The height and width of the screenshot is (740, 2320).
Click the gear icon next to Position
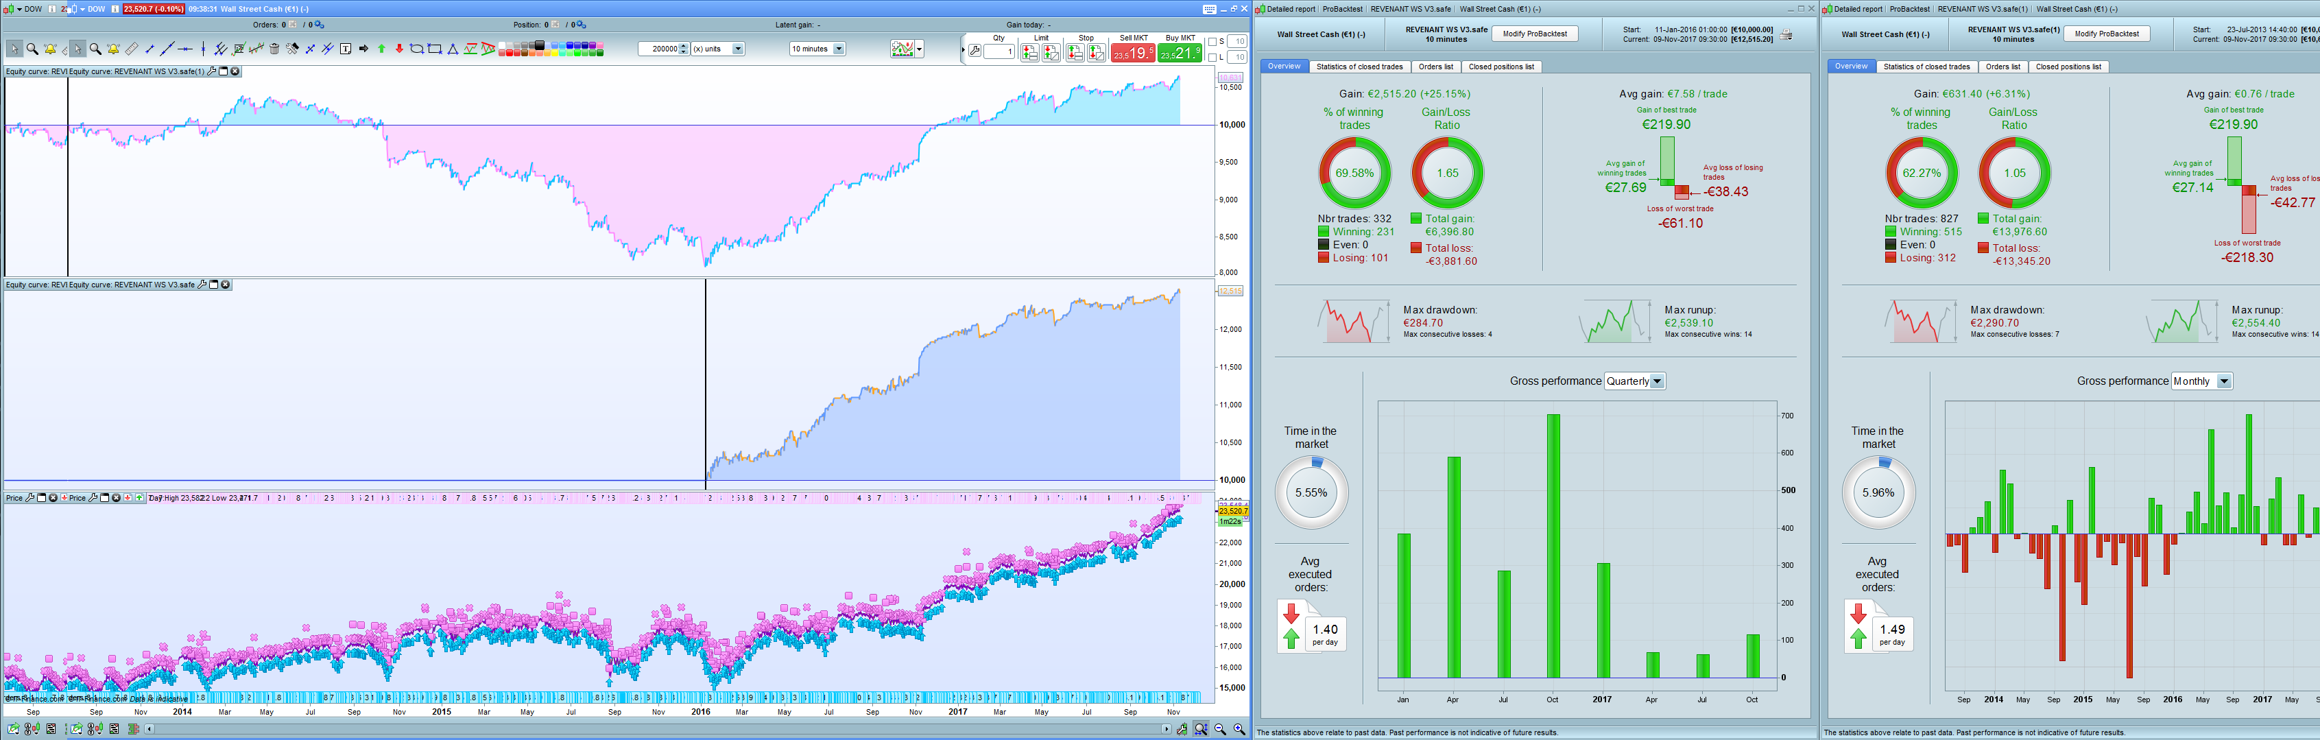click(x=582, y=25)
